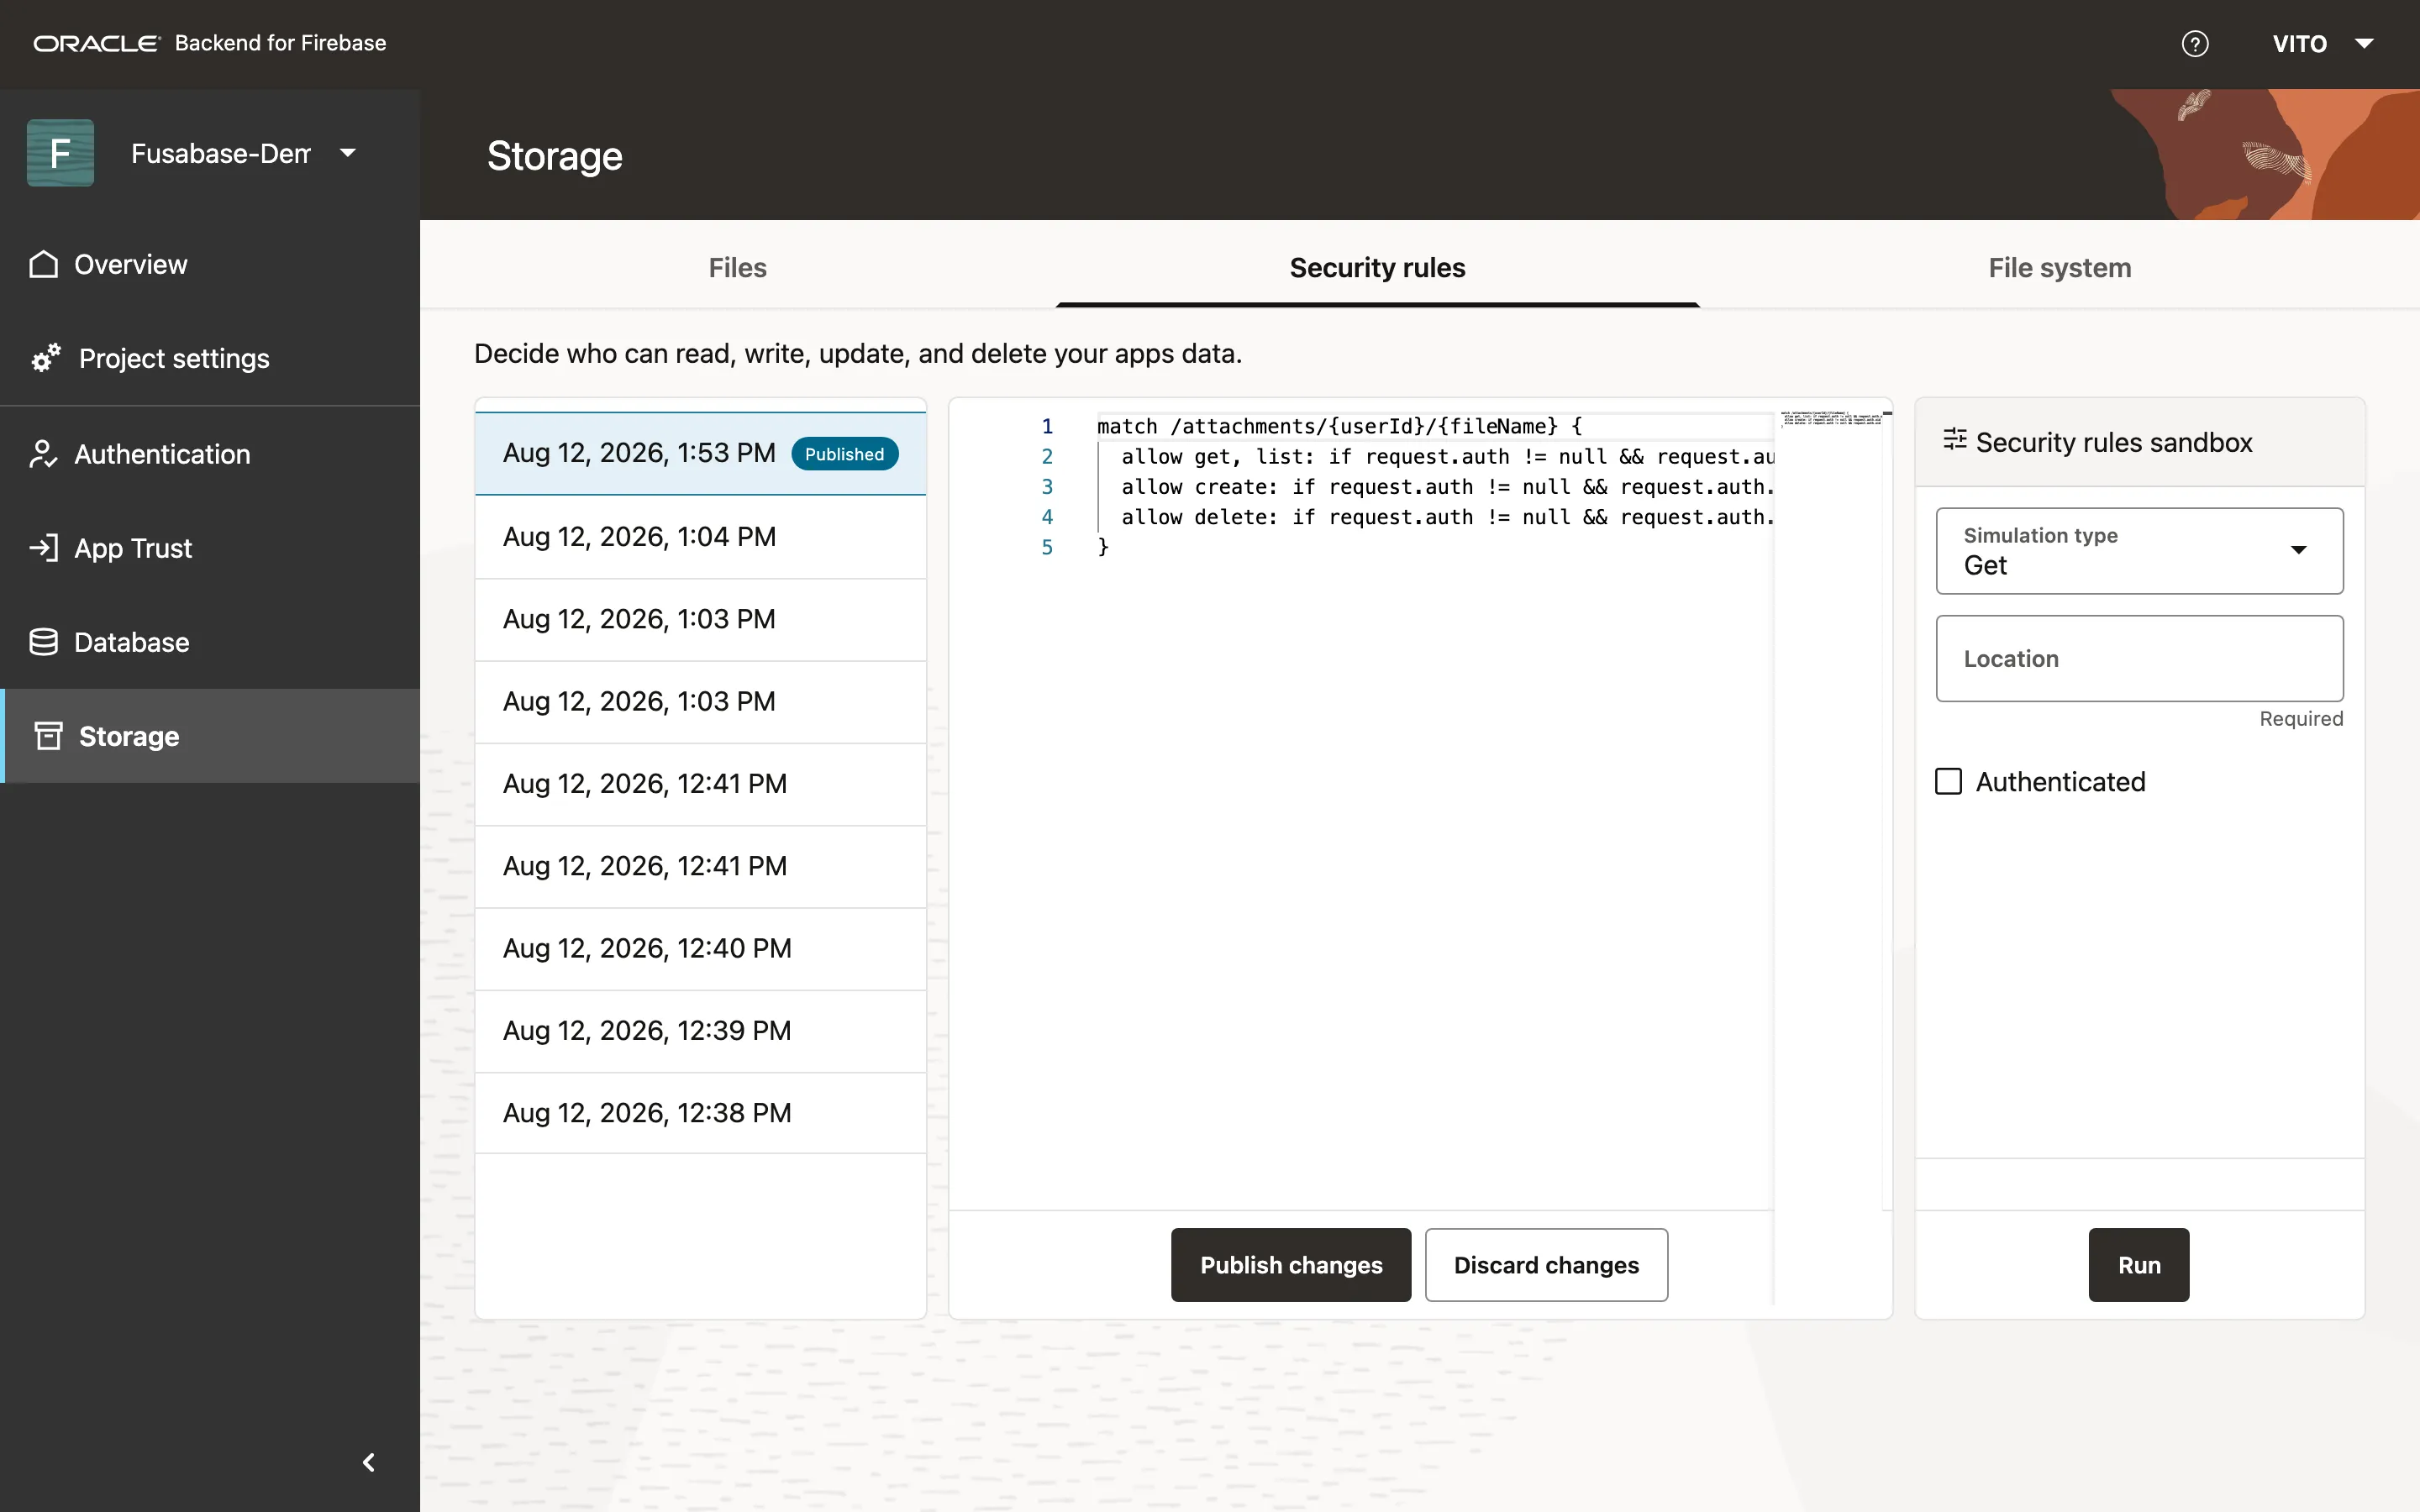This screenshot has height=1512, width=2420.
Task: Click the Storage page title
Action: [x=554, y=156]
